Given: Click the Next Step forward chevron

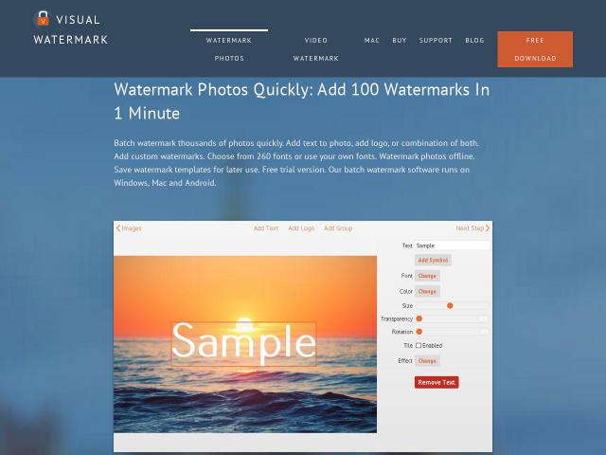Looking at the screenshot, I should (488, 228).
